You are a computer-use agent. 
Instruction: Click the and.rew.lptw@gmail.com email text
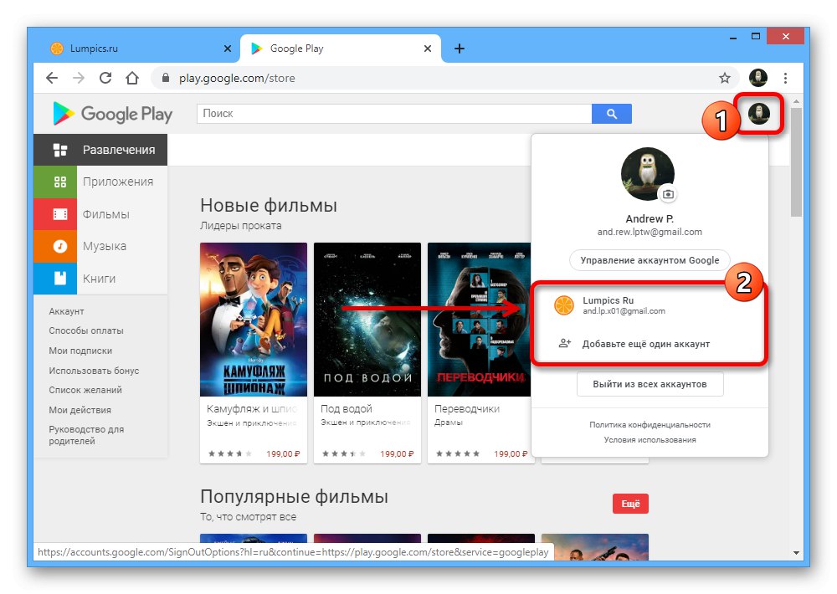(650, 232)
